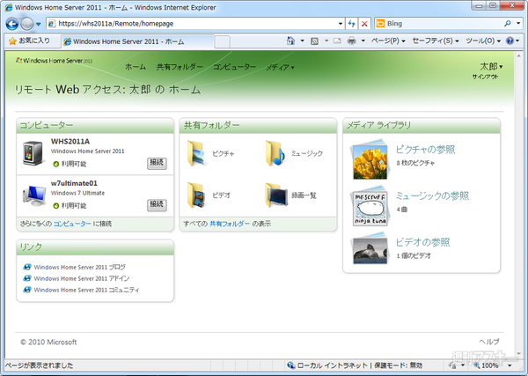Expand the zoom level dropdown arrow
The width and height of the screenshot is (528, 376).
510,365
